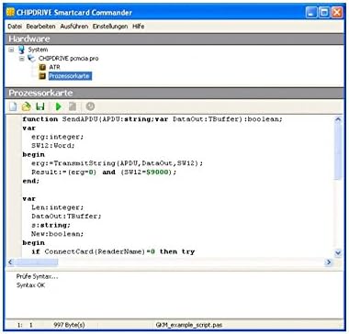Screen dimensions: 349x334
Task: Open a script file from disk
Action: 27,106
